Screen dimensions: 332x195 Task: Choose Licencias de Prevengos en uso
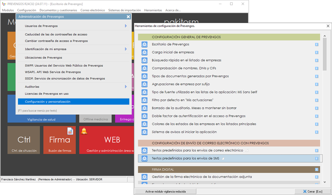pos(46,94)
